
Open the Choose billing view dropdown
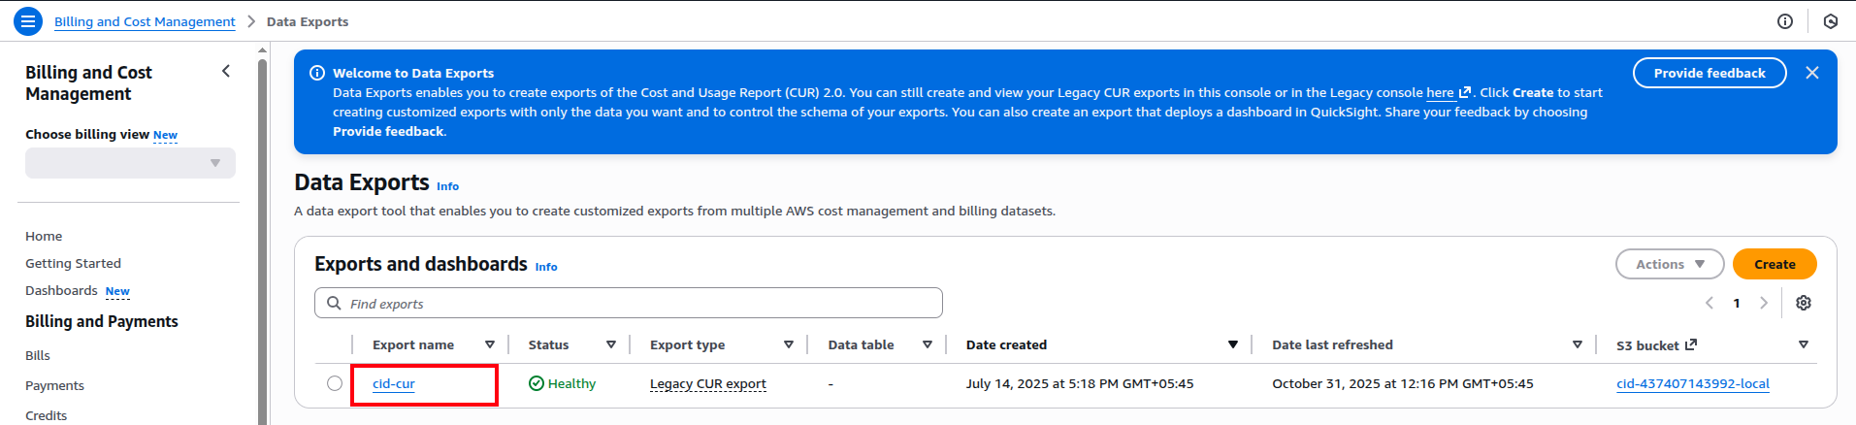pyautogui.click(x=130, y=163)
